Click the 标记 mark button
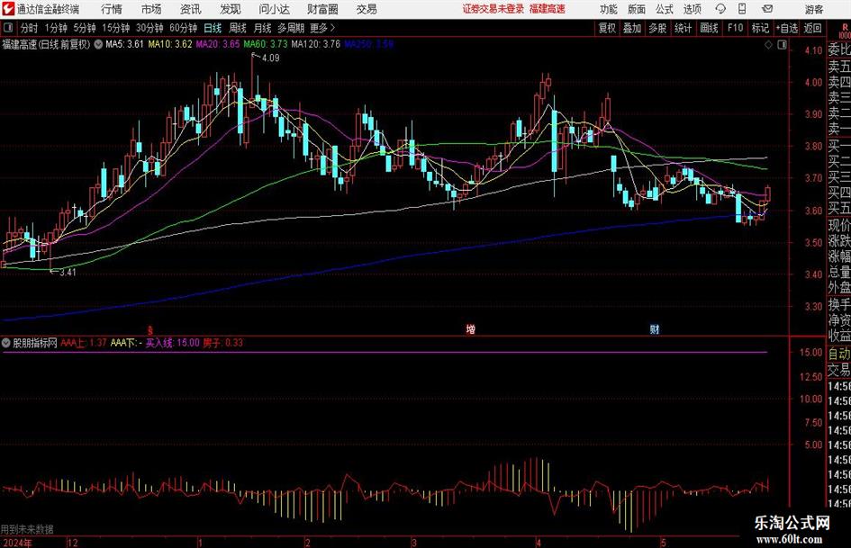This screenshot has height=548, width=851. coord(760,28)
